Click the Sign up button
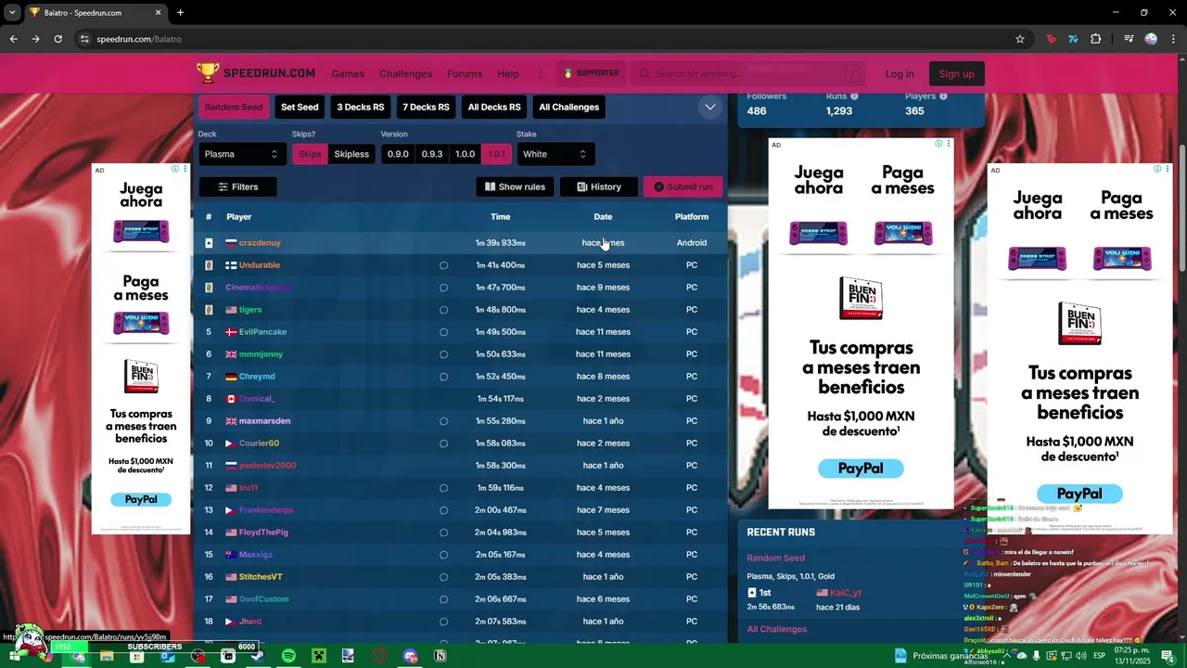The height and width of the screenshot is (668, 1187). click(956, 74)
